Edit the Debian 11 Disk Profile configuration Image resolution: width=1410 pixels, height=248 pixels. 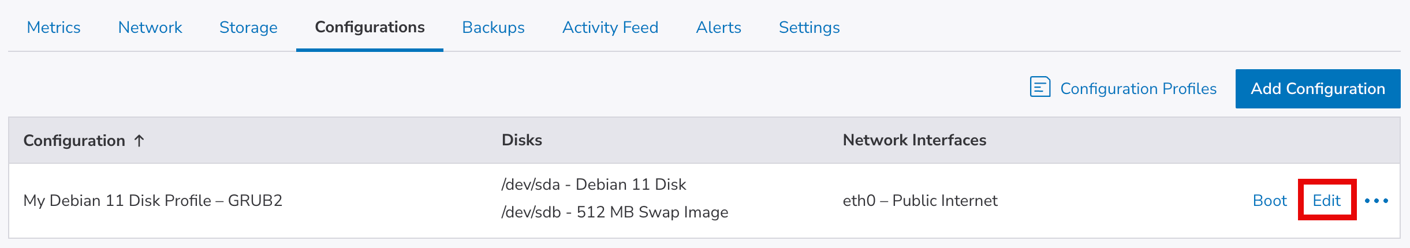point(1326,201)
